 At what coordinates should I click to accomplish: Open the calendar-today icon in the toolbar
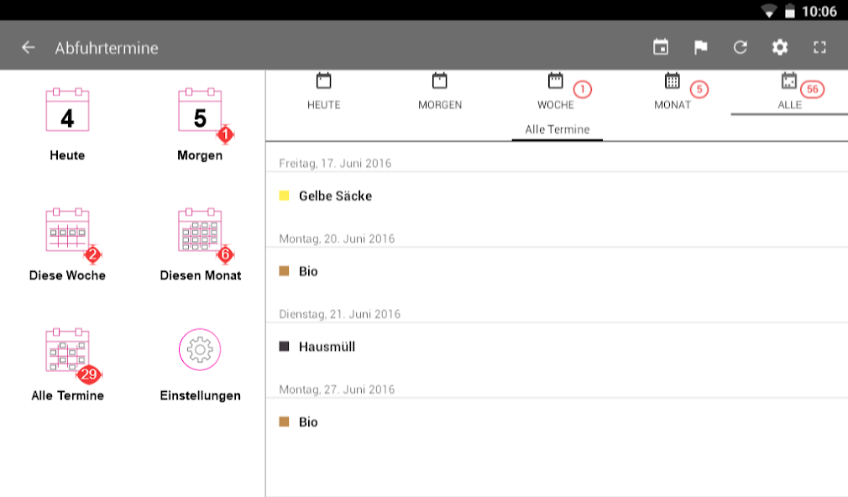660,48
